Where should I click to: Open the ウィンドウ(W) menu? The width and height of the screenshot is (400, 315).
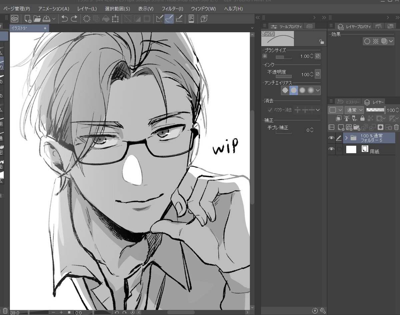203,9
